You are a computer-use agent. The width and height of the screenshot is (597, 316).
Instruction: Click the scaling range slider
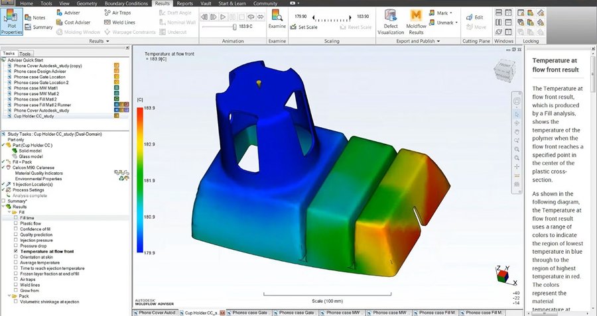coord(332,19)
